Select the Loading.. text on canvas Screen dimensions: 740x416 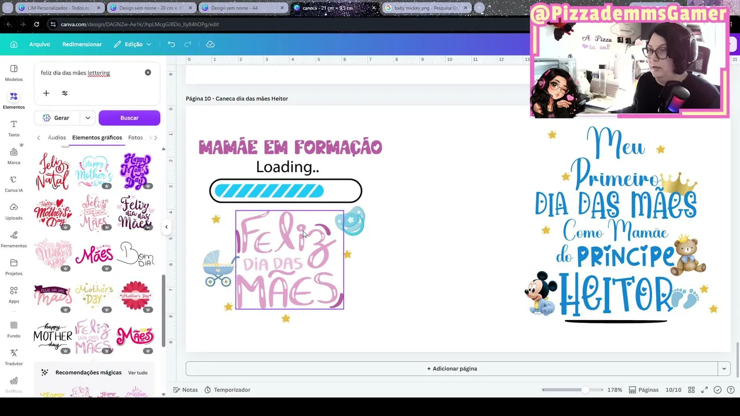point(287,167)
